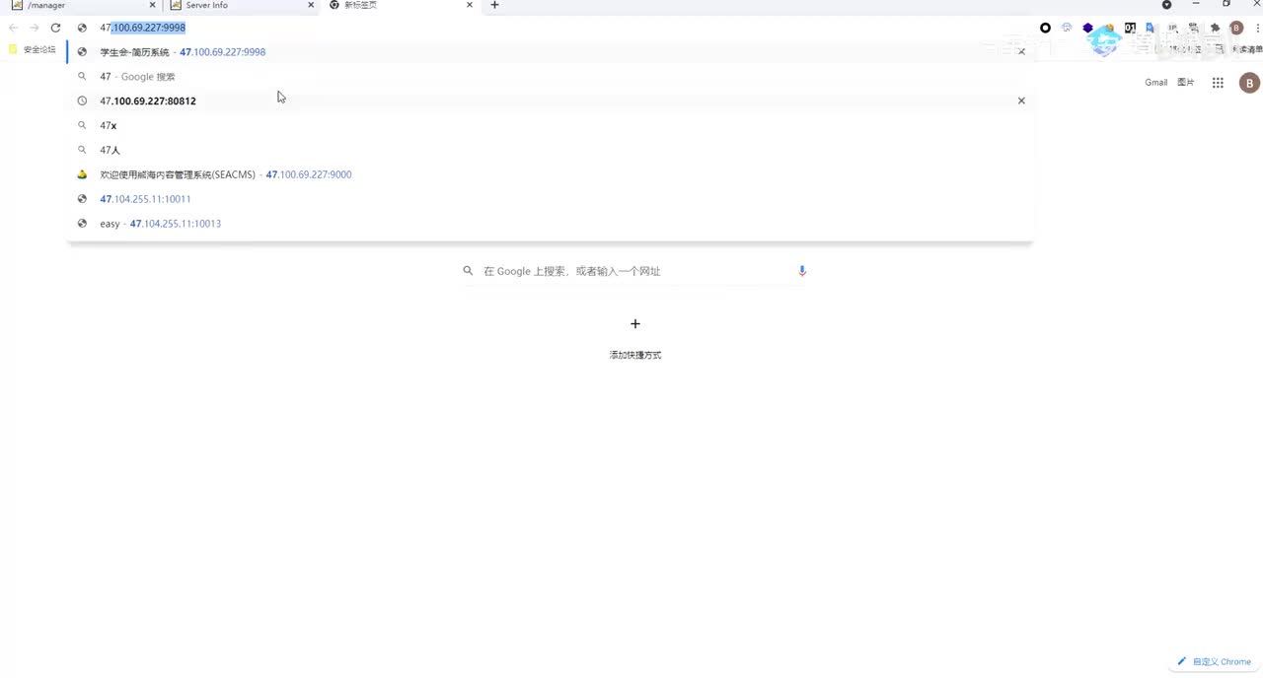Open the 图片 images link
This screenshot has width=1263, height=678.
pos(1186,83)
